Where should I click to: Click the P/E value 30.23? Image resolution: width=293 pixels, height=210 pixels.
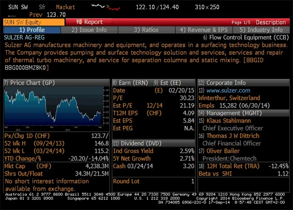[187, 98]
